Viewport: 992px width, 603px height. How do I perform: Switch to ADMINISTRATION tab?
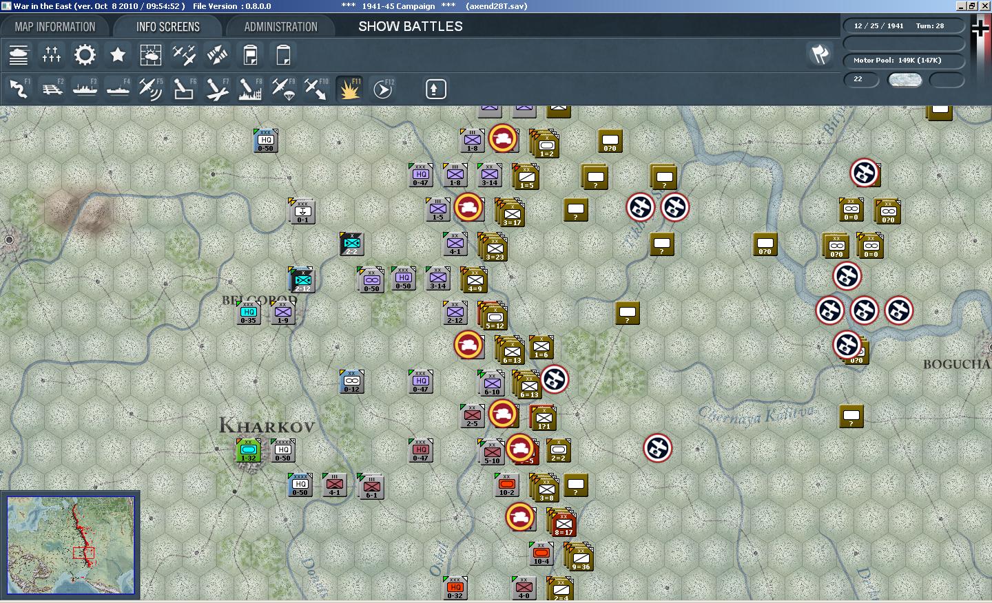click(x=280, y=27)
